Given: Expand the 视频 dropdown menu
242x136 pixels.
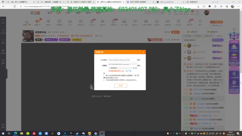Looking at the screenshot, I should pyautogui.click(x=78, y=13).
